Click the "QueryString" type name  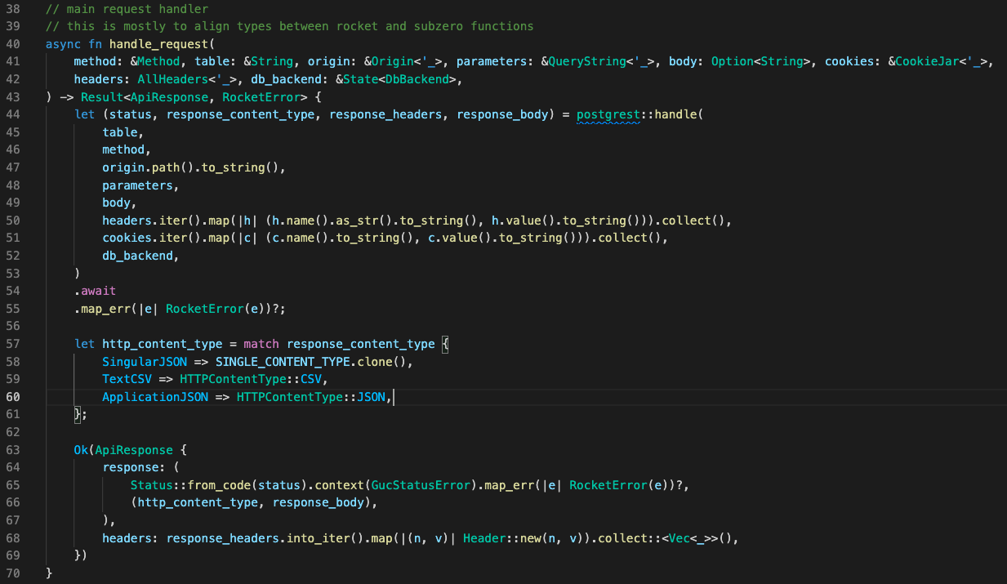pos(587,61)
